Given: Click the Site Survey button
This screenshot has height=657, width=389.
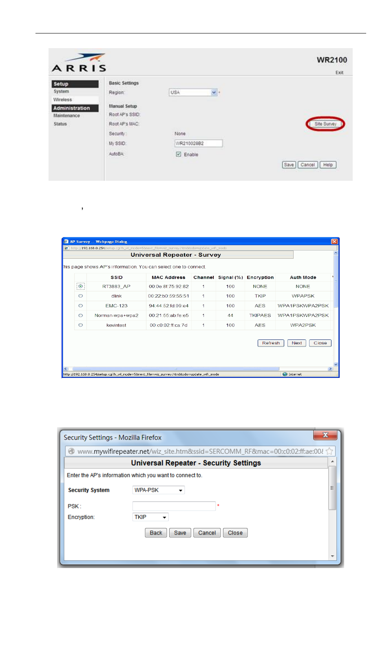Looking at the screenshot, I should click(325, 124).
